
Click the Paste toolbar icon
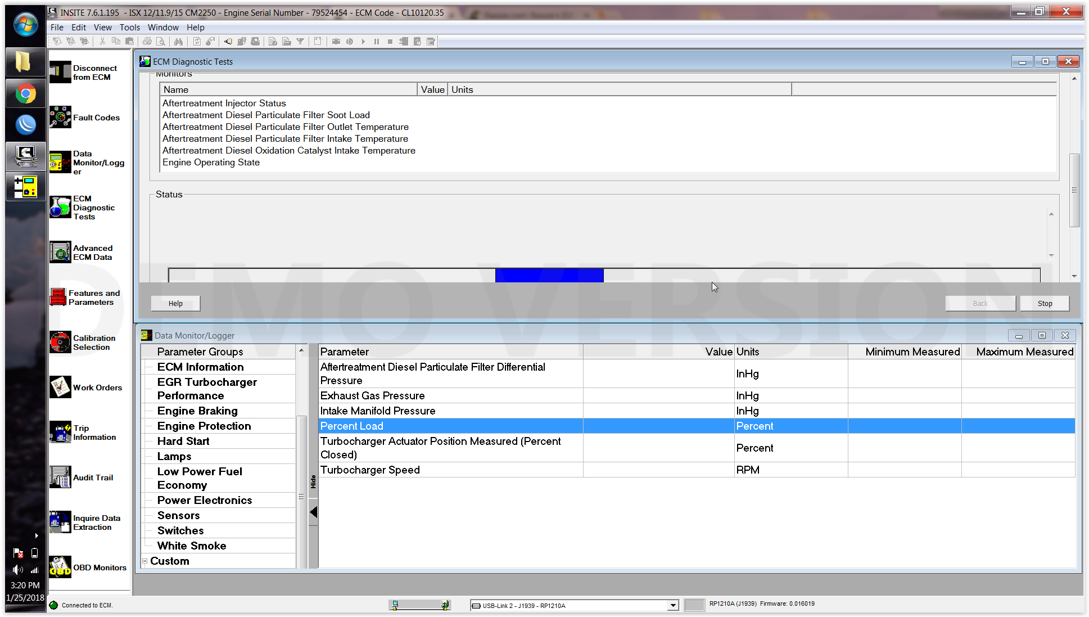129,41
